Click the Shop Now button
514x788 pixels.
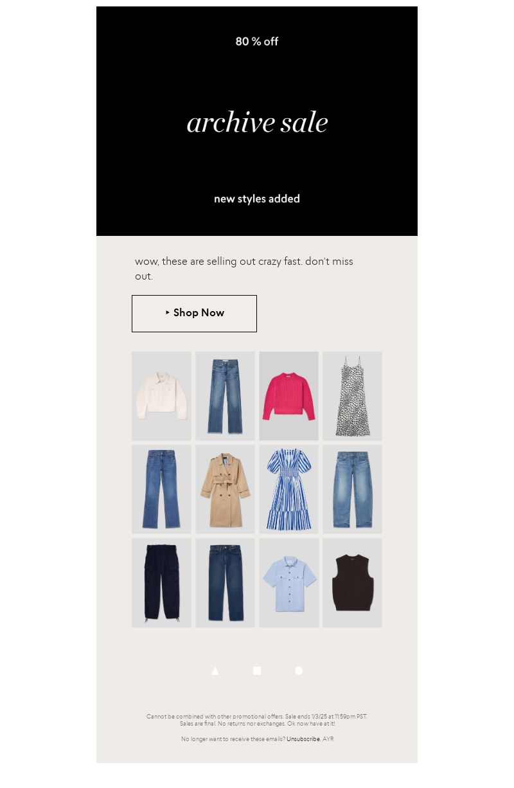tap(194, 314)
